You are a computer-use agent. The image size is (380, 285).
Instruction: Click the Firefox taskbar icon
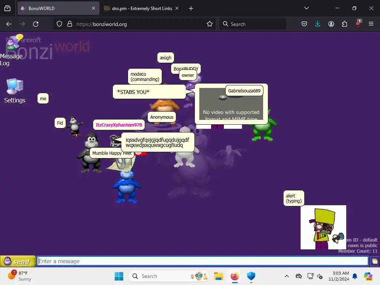(x=235, y=276)
